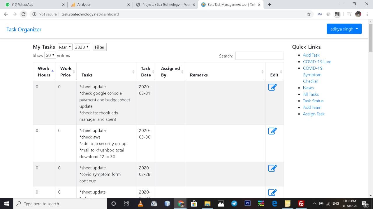
Task: Click inside the Search input field
Action: point(259,56)
